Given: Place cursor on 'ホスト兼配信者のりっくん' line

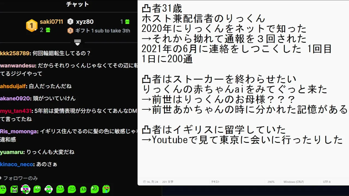Looking at the screenshot, I should (x=203, y=19).
